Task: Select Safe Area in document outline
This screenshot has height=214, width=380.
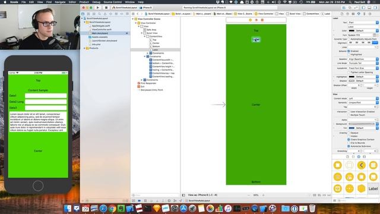Action: tap(151, 30)
